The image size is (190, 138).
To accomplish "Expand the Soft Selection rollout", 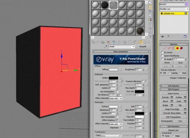I will click(x=173, y=86).
